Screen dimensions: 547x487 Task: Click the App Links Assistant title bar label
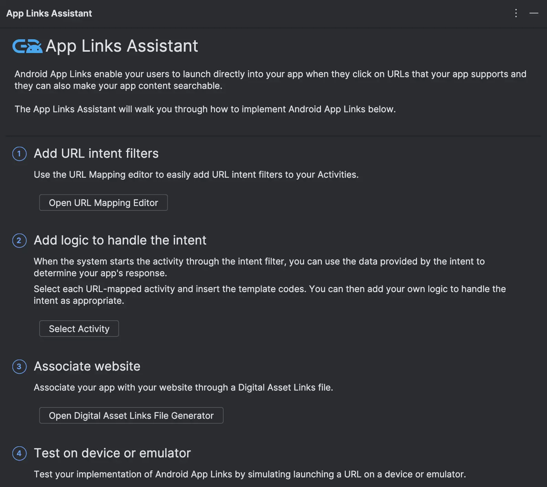point(49,13)
